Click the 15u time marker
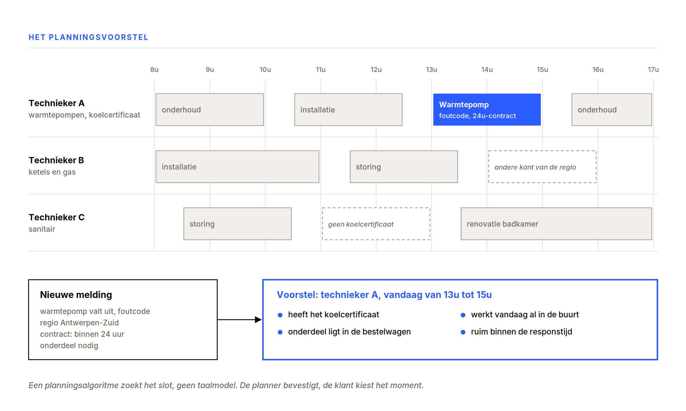 pos(543,70)
